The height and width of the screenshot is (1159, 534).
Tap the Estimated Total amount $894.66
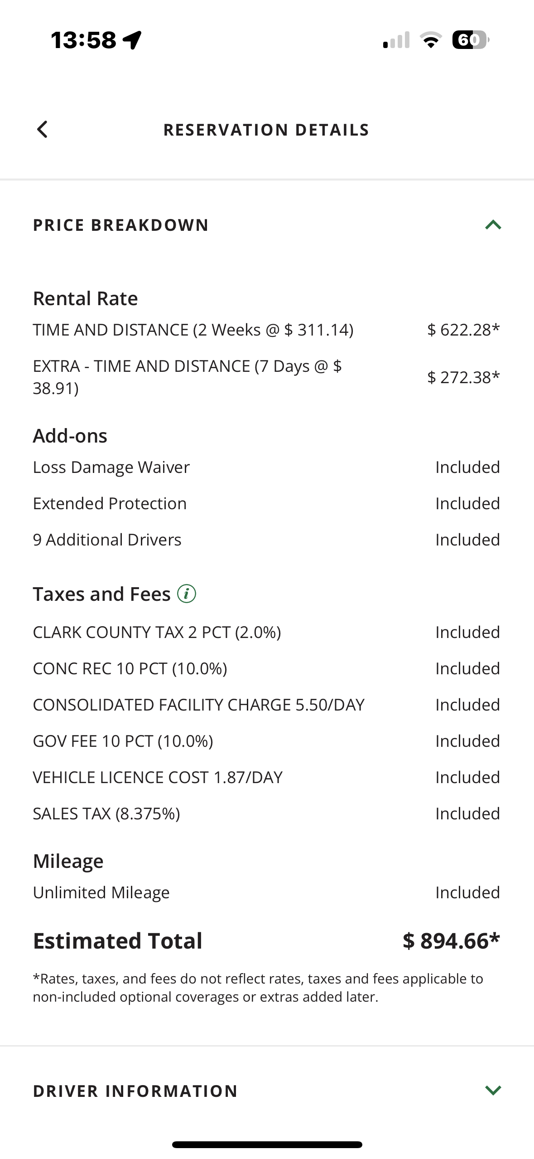point(451,941)
